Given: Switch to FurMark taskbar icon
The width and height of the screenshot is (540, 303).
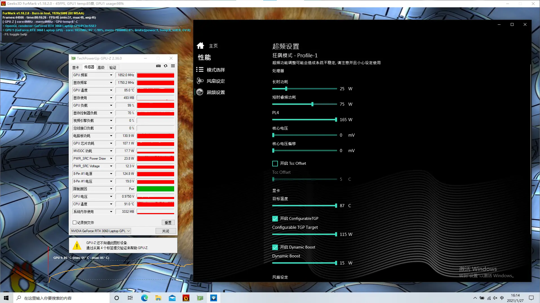Looking at the screenshot, I should (186, 298).
